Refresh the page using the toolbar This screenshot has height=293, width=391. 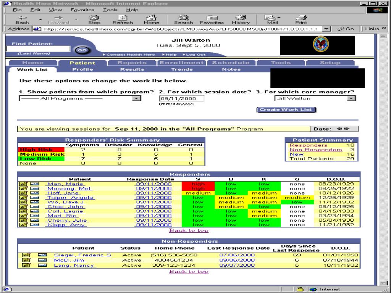pos(123,19)
